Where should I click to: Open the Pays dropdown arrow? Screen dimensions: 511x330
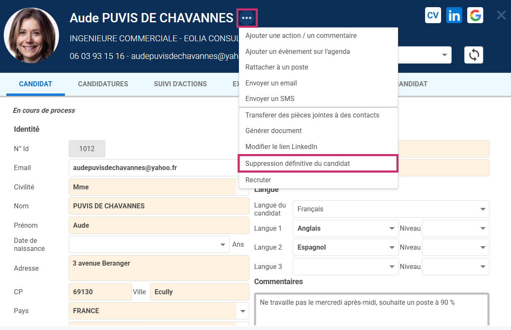[x=243, y=311]
